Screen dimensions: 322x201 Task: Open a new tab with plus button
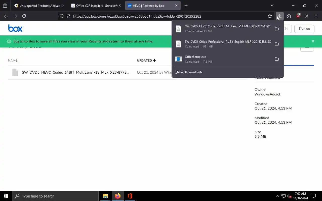186,6
